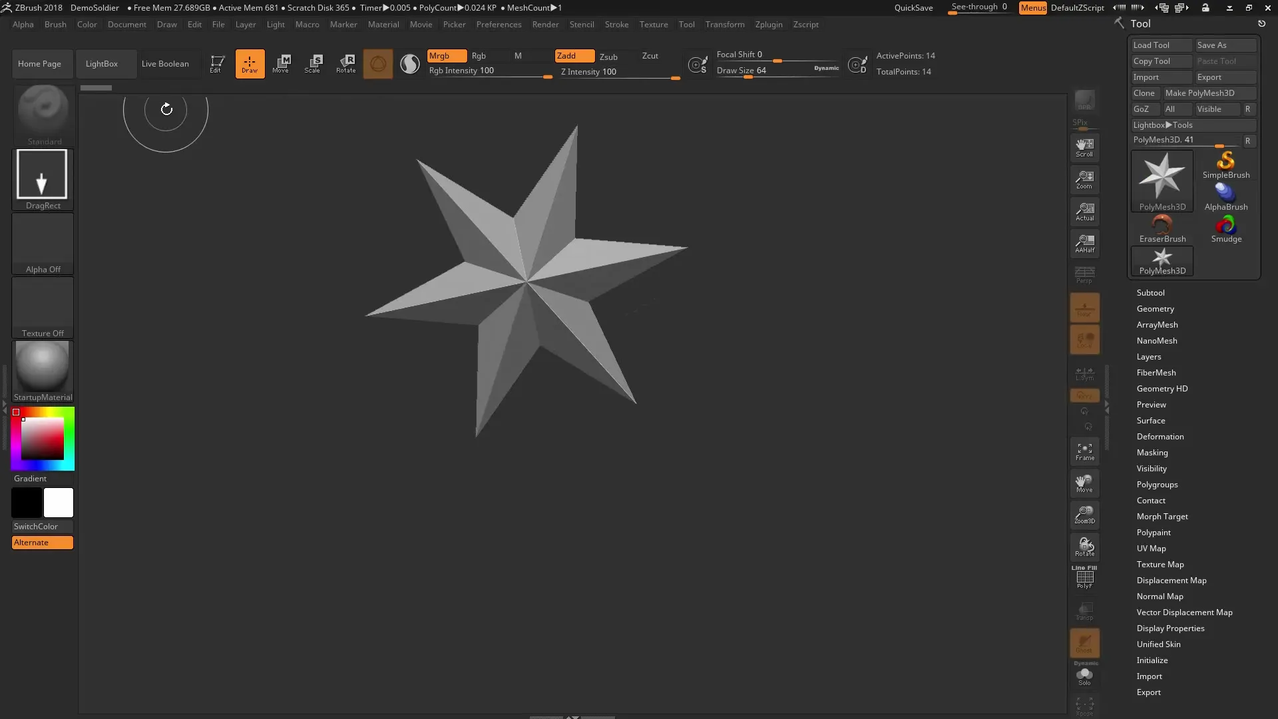The width and height of the screenshot is (1278, 719).
Task: Open the Render menu
Action: point(545,25)
